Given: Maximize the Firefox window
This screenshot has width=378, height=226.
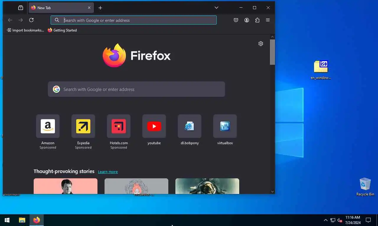Looking at the screenshot, I should tap(255, 8).
